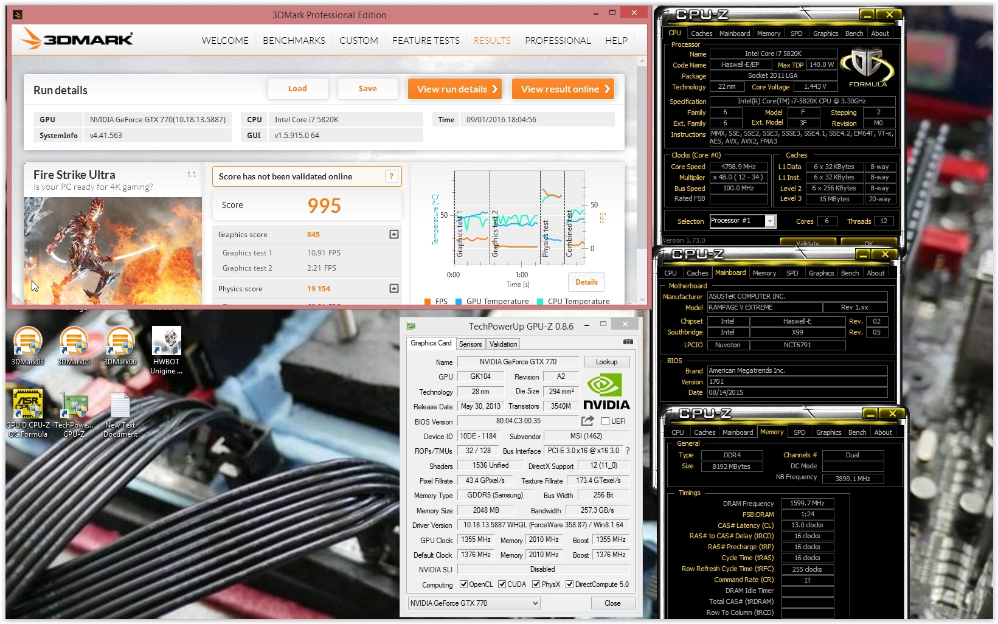Click View result online button

pyautogui.click(x=563, y=89)
